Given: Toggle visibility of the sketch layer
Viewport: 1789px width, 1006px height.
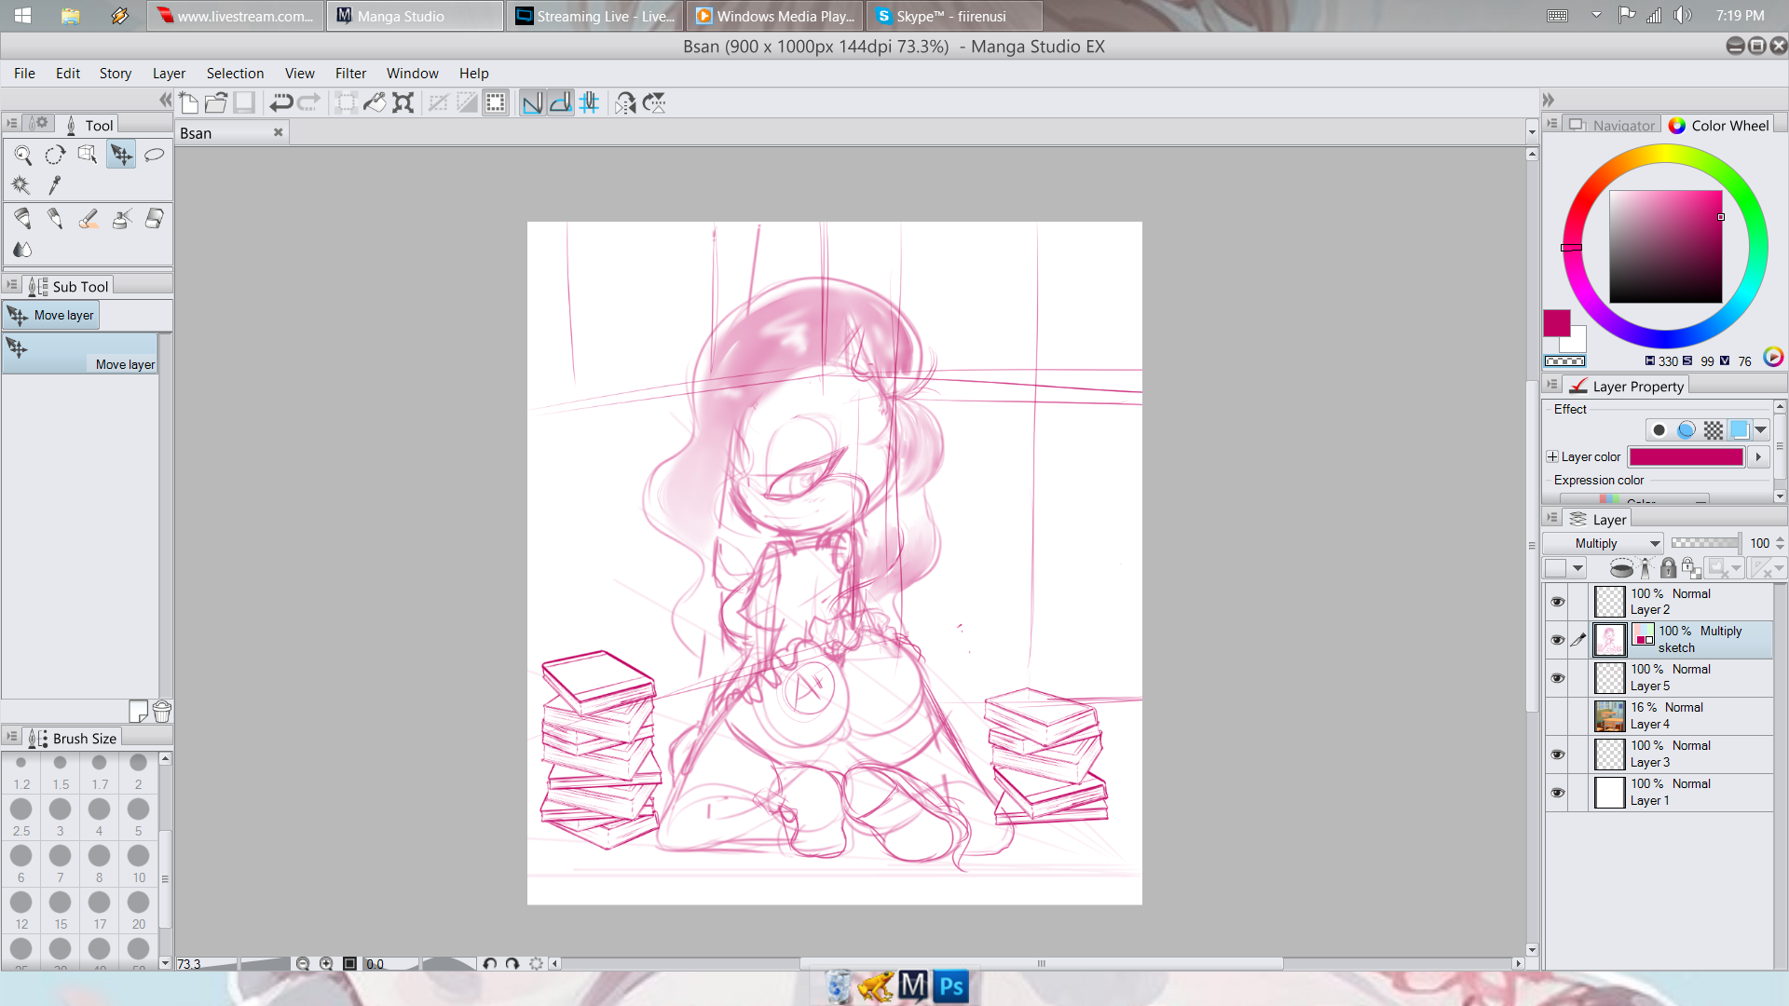Looking at the screenshot, I should click(1557, 640).
